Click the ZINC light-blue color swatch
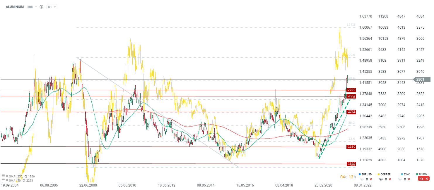This screenshot has width=434, height=190. pos(402,174)
